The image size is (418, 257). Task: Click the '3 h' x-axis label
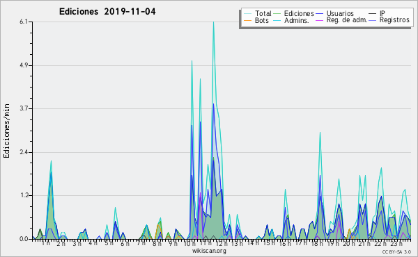coord(77,243)
